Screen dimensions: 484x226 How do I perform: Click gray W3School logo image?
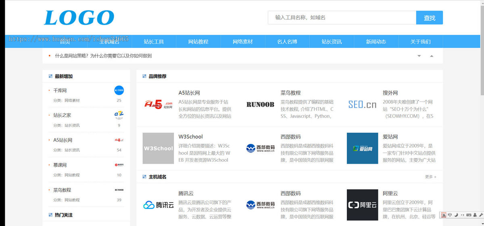(x=158, y=148)
